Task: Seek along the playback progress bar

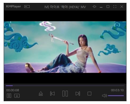Action: pos(65,86)
